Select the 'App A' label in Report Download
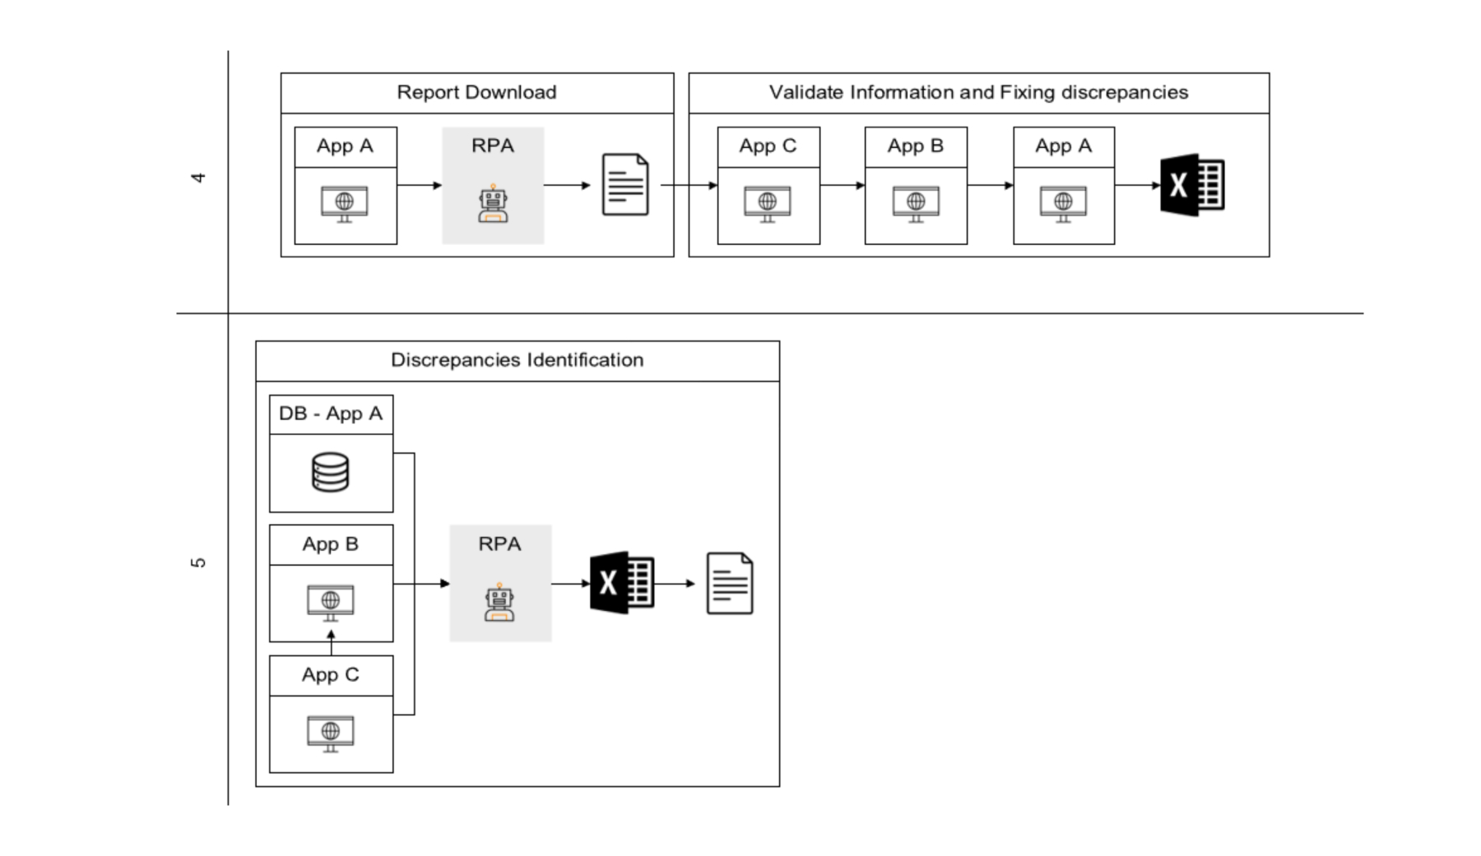The image size is (1481, 856). click(x=345, y=146)
